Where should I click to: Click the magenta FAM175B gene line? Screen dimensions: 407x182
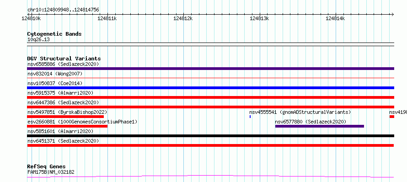point(210,177)
